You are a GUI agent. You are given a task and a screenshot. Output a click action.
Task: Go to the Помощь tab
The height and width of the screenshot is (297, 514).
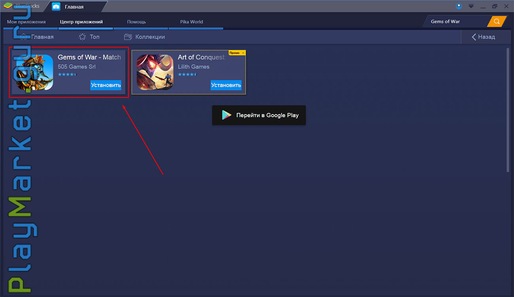coord(136,22)
